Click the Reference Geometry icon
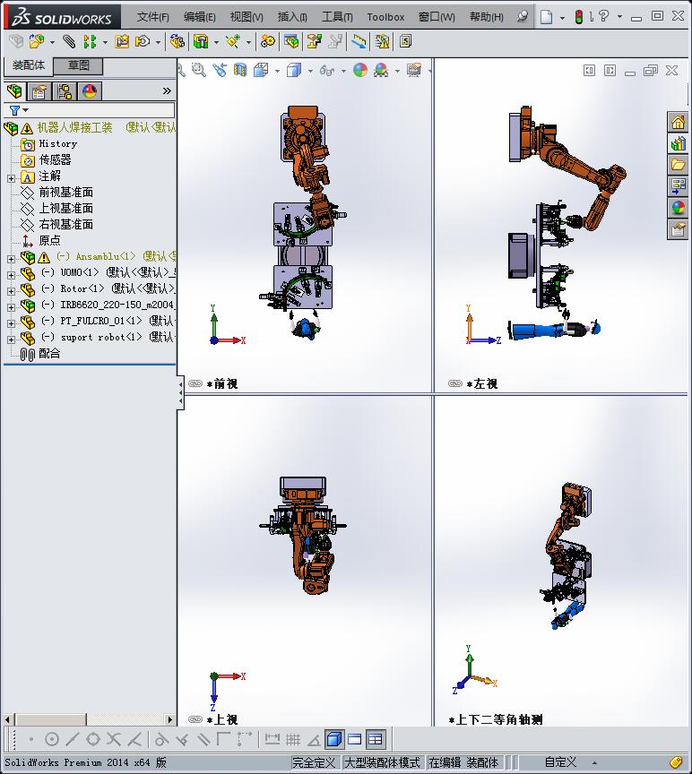This screenshot has height=774, width=692. [233, 41]
